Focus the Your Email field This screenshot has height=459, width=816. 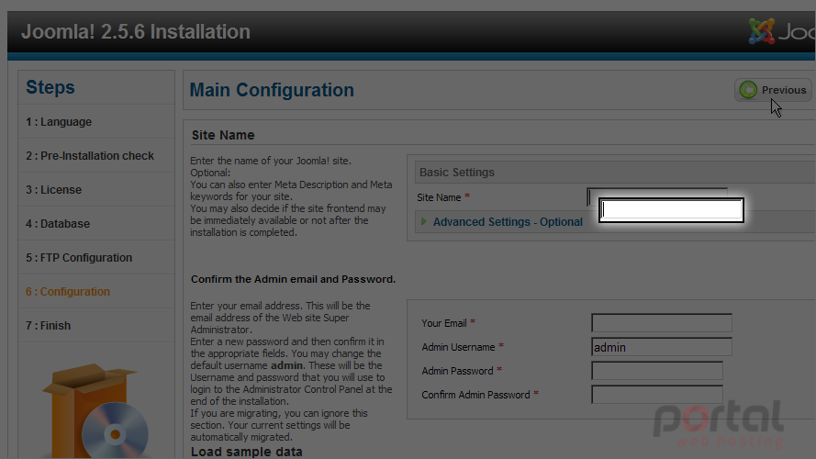662,322
